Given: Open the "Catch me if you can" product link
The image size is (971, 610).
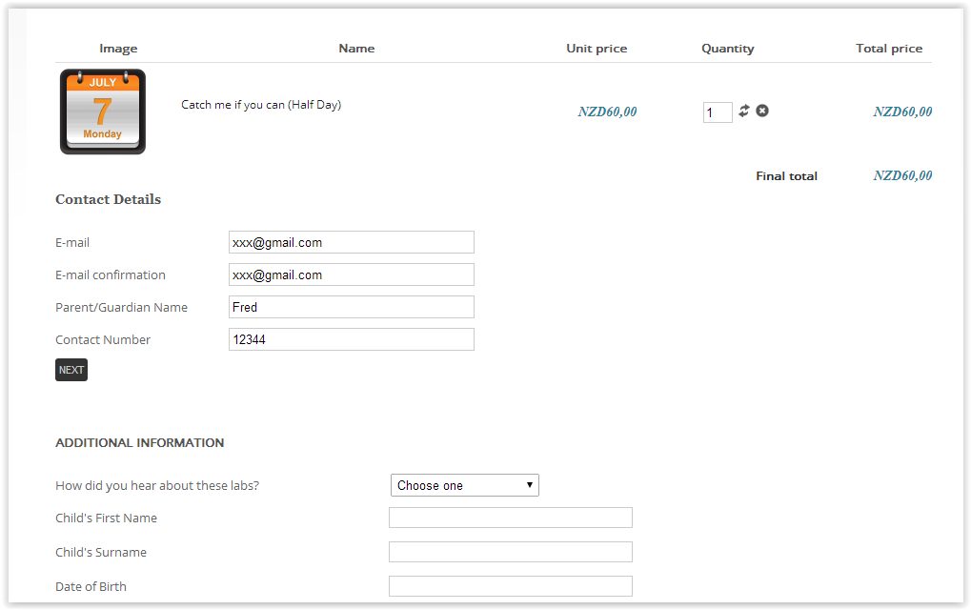Looking at the screenshot, I should [261, 105].
